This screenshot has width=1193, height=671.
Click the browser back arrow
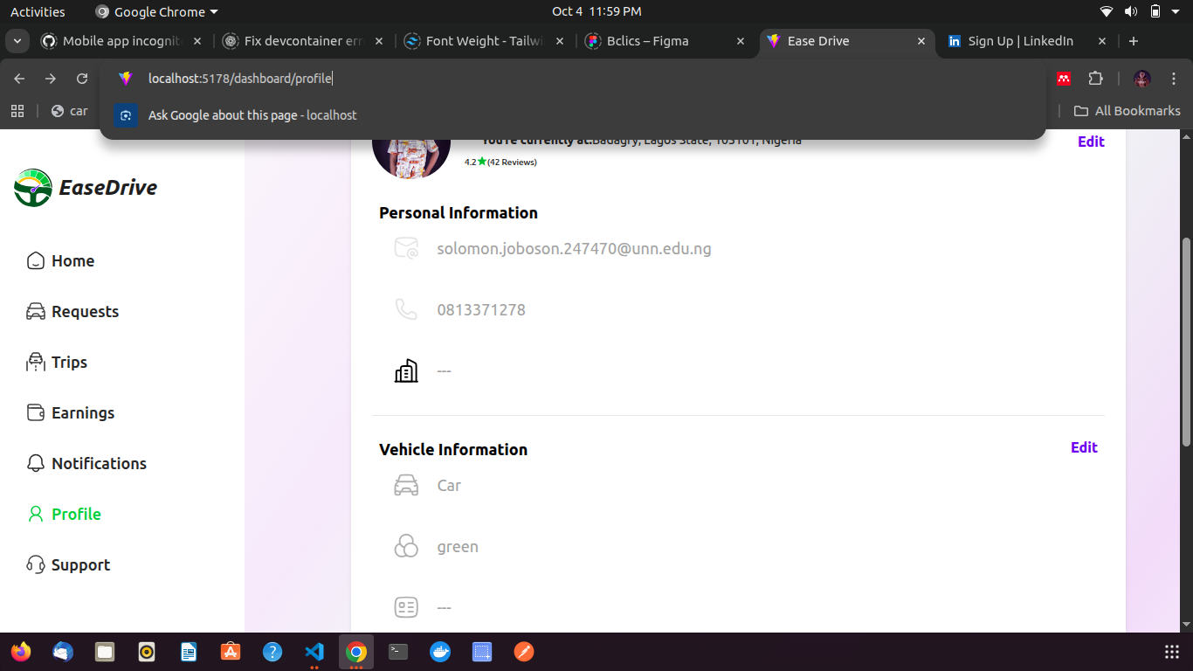click(x=19, y=79)
